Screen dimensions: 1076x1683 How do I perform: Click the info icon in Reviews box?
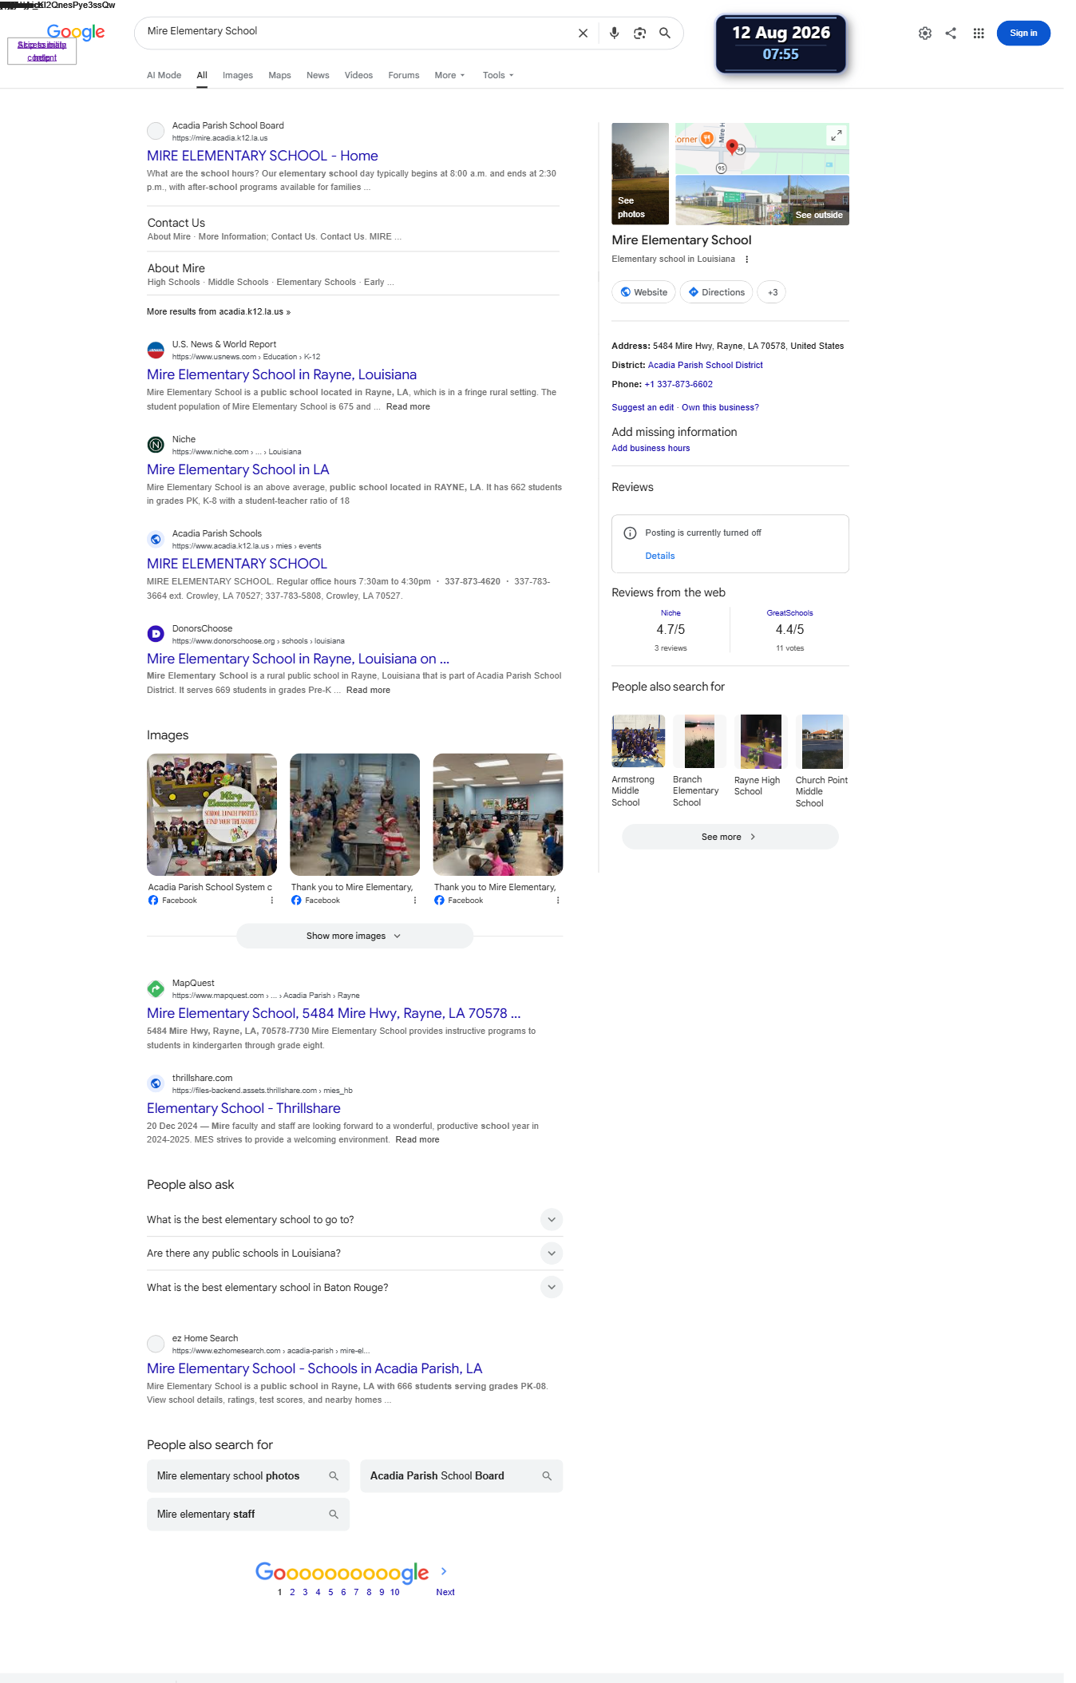(x=630, y=533)
